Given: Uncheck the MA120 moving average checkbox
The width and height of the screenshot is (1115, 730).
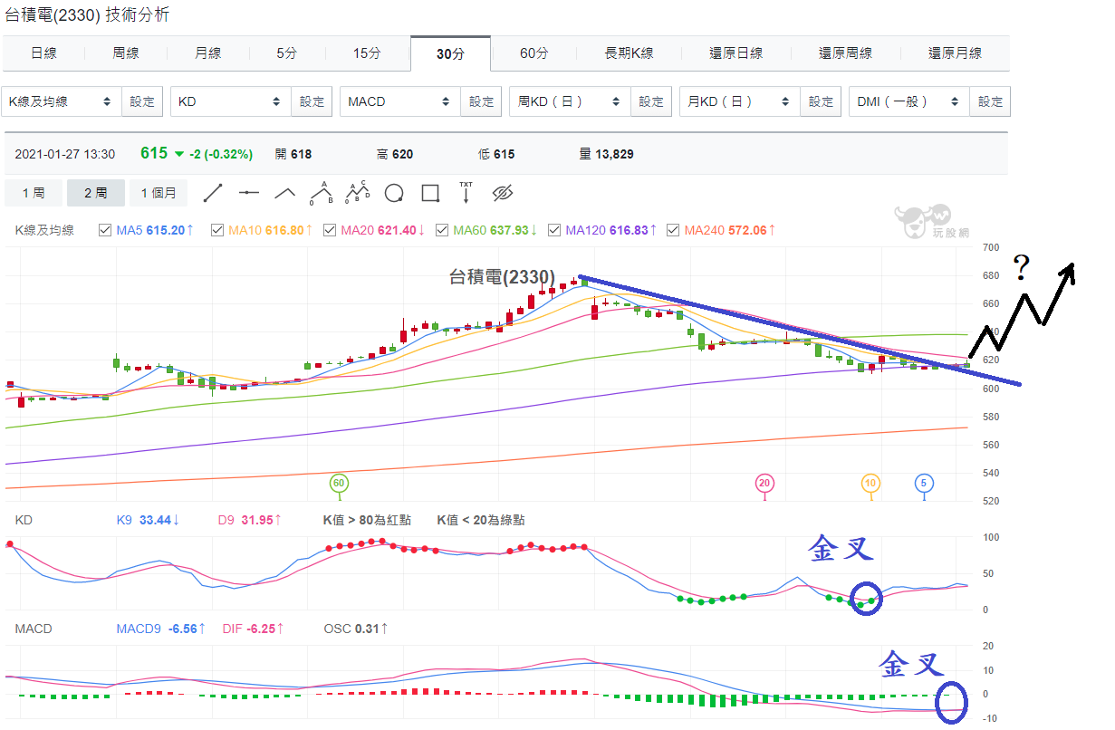Looking at the screenshot, I should tap(554, 230).
